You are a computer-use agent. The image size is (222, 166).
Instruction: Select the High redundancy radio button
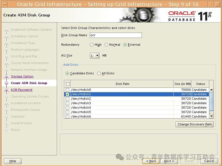(92, 45)
